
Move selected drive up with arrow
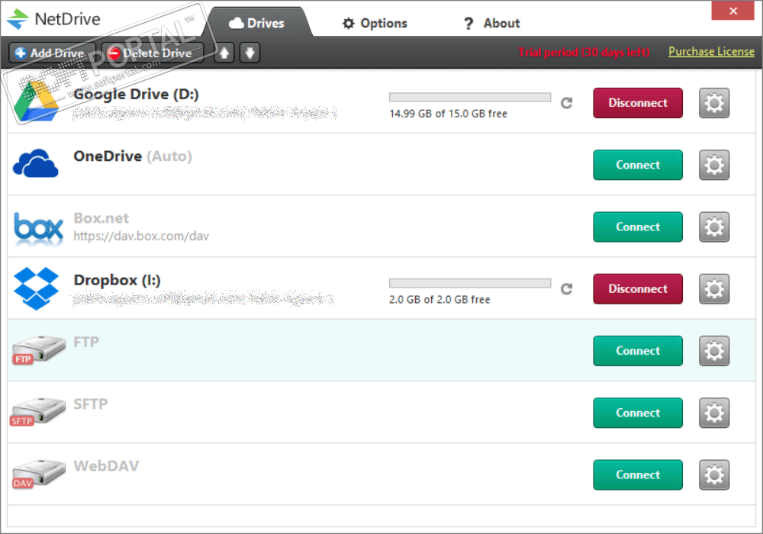click(224, 53)
